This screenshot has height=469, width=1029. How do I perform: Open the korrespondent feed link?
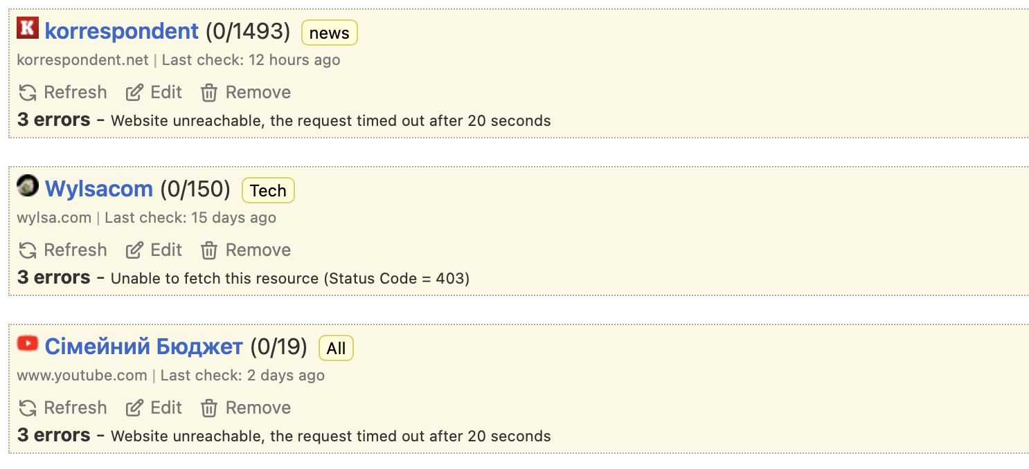coord(119,30)
